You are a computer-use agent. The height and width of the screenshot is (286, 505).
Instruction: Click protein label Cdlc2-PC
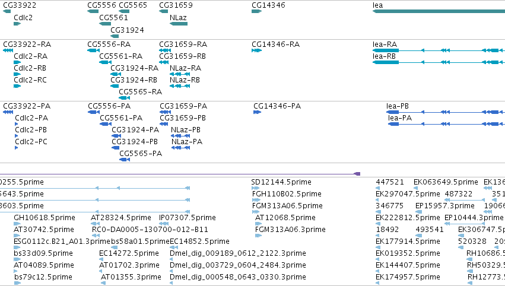click(x=31, y=142)
